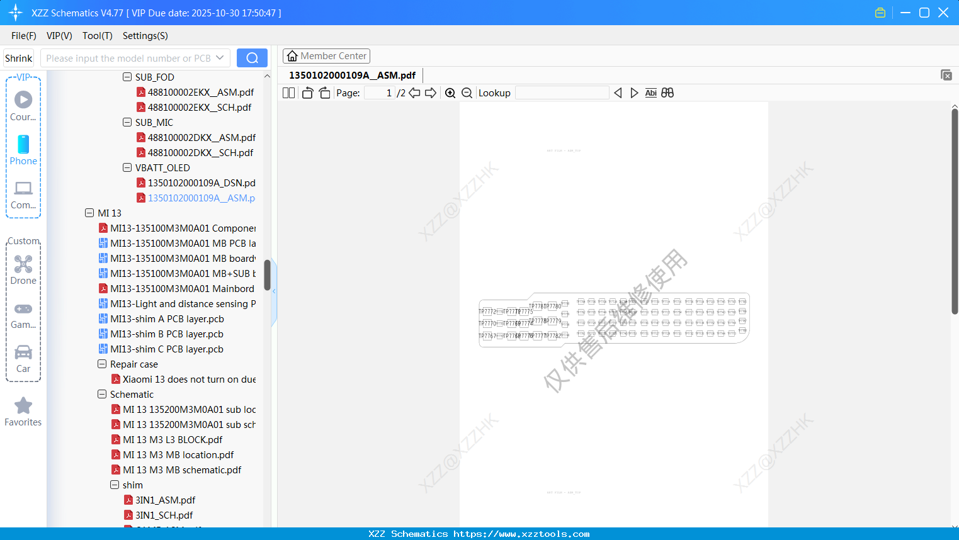This screenshot has height=540, width=959.
Task: Activate the Shrink sidebar toggle
Action: tap(18, 57)
